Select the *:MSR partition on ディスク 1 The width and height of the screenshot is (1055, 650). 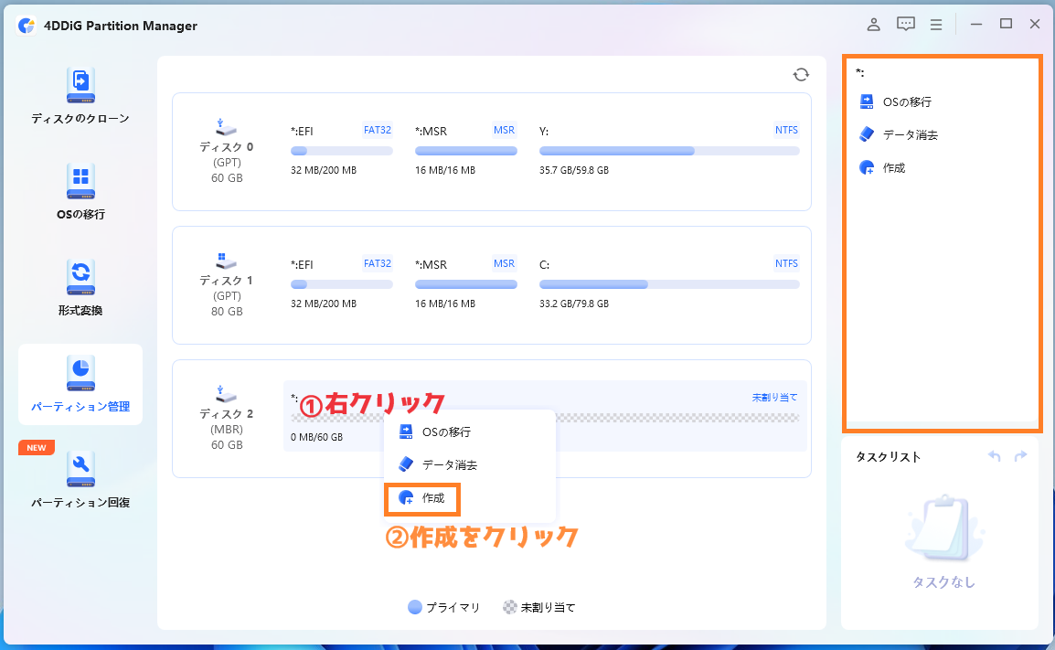(x=465, y=283)
